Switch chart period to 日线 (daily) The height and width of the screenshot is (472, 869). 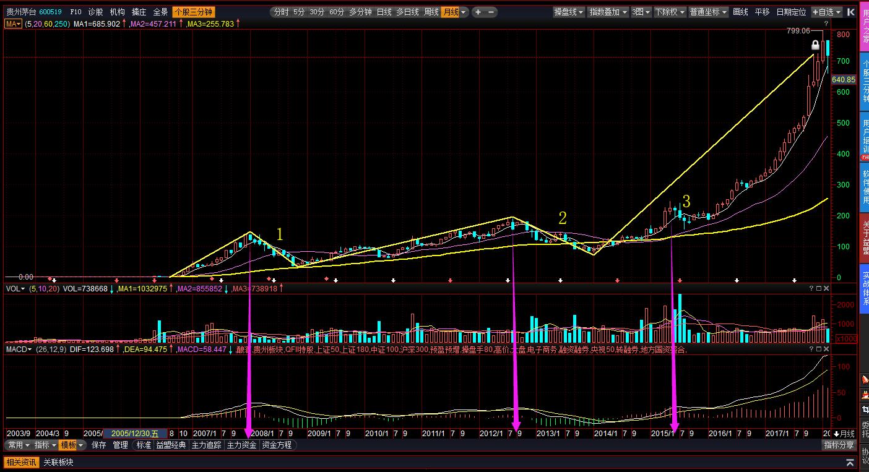coord(384,12)
